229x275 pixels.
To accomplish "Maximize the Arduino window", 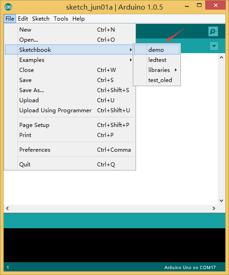I will (x=199, y=5).
